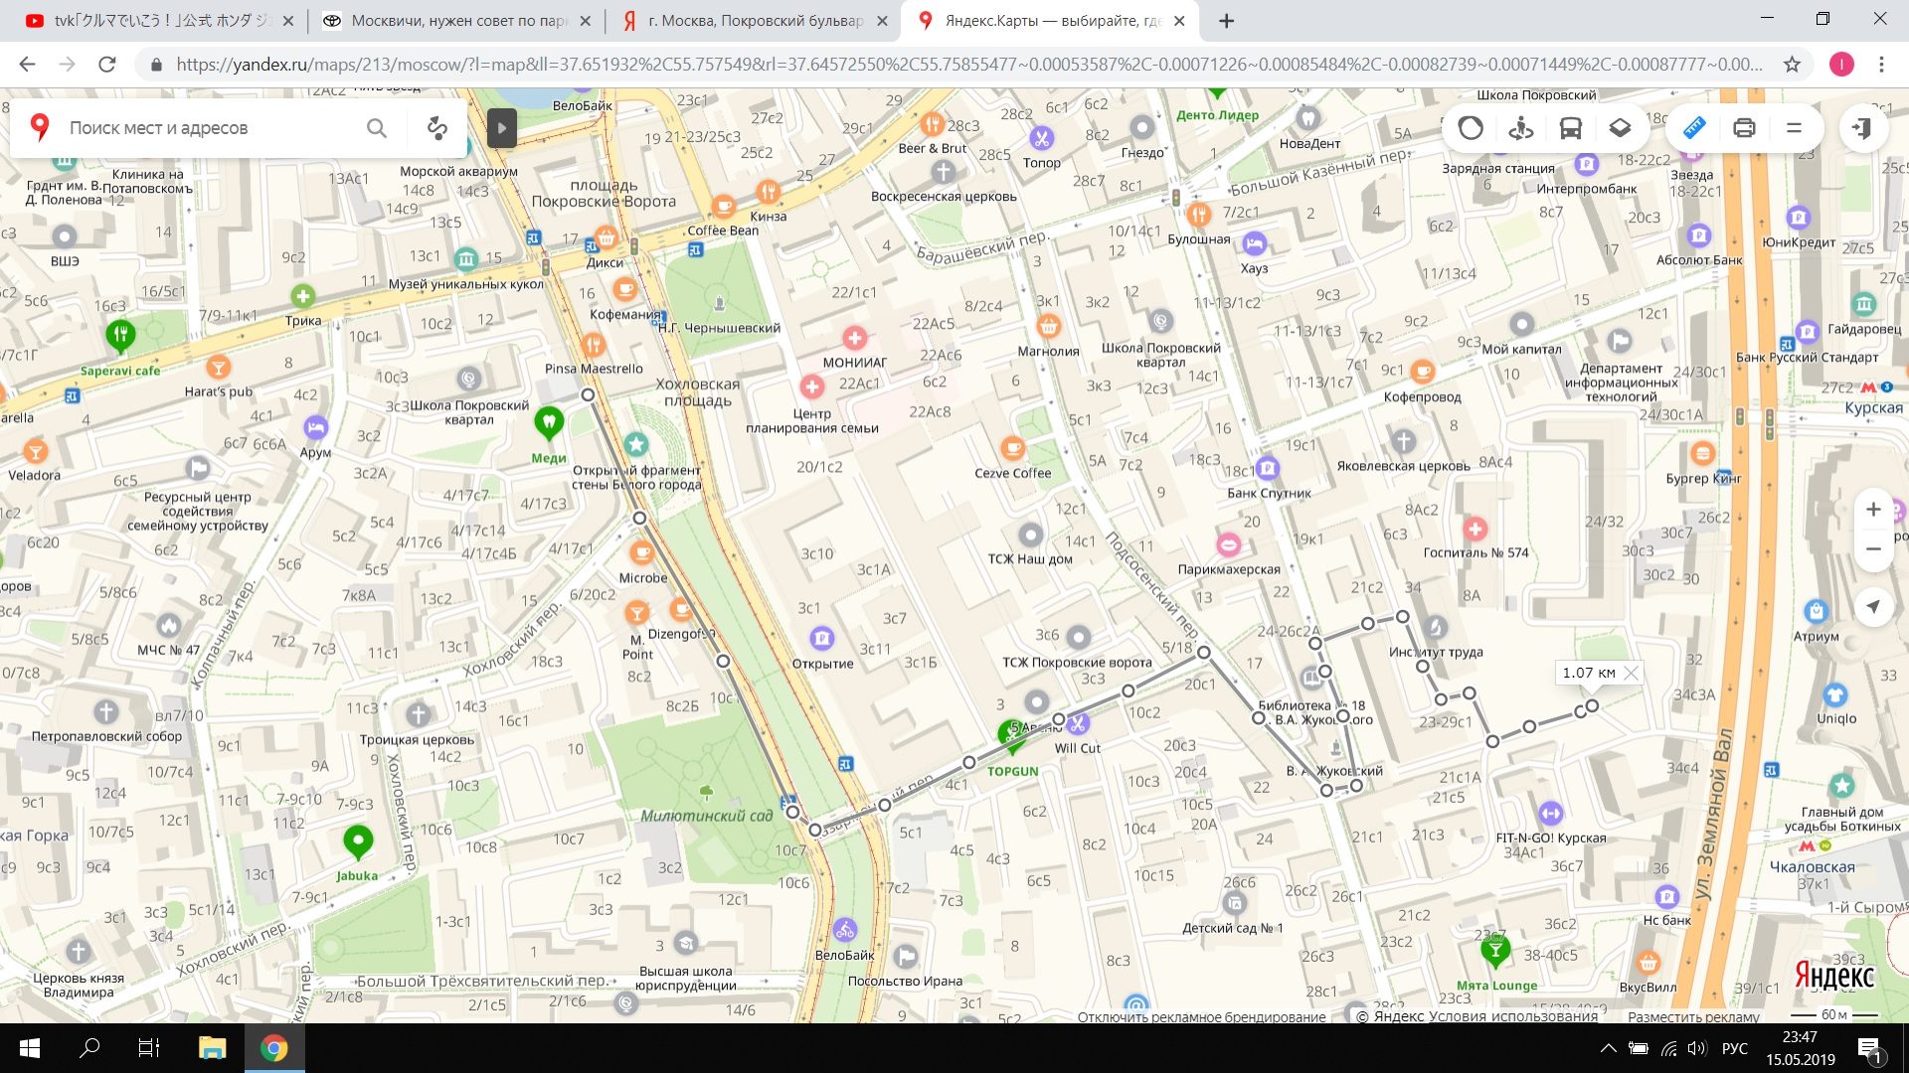Screen dimensions: 1909x1073
Task: Click the print map icon
Action: 1744,127
